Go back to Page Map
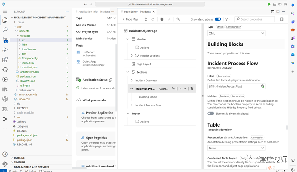 coord(130,19)
